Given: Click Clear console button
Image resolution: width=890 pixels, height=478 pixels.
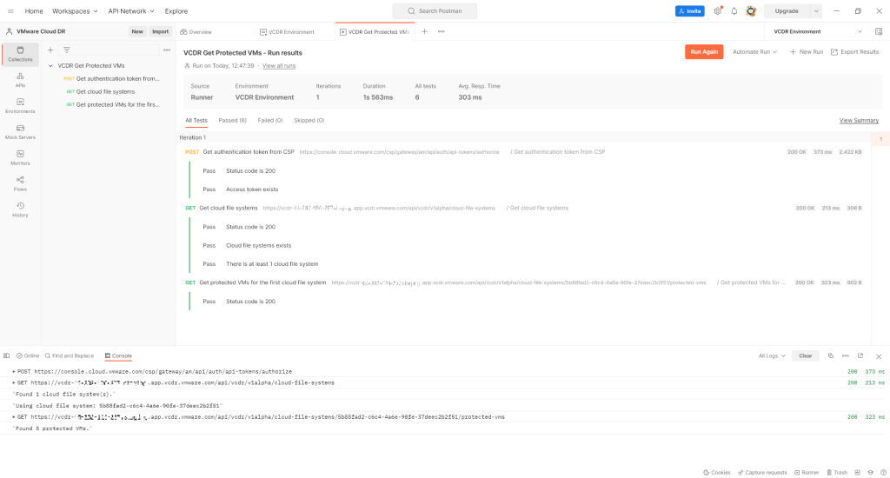Looking at the screenshot, I should point(806,356).
